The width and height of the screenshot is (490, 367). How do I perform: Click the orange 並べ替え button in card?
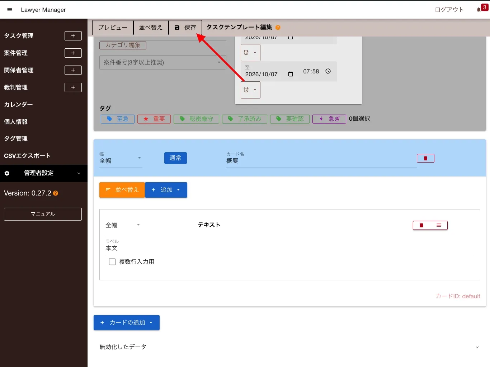point(122,190)
